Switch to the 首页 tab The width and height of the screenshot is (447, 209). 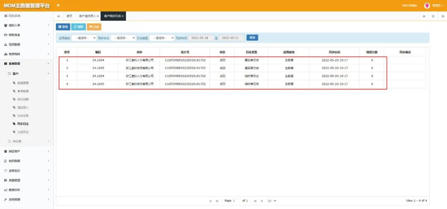coord(69,16)
